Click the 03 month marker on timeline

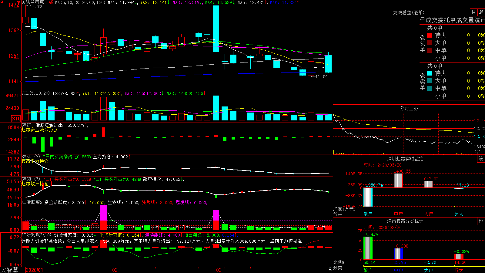point(219,270)
